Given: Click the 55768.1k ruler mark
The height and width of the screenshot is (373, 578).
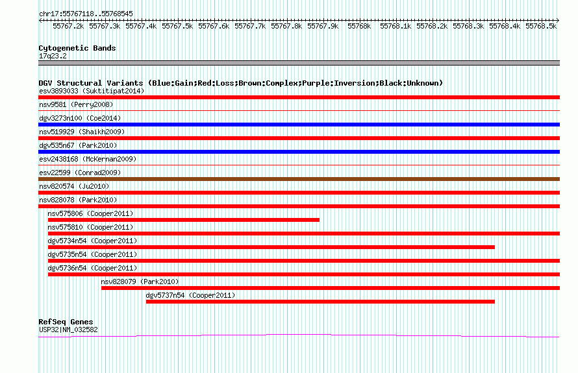Looking at the screenshot, I should [x=396, y=26].
